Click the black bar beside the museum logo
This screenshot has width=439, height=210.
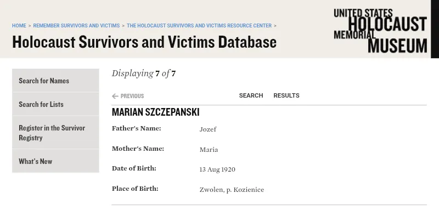[x=435, y=29]
